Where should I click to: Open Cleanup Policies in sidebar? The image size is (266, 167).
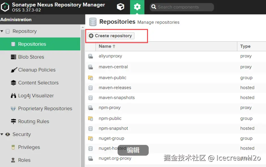click(x=40, y=70)
